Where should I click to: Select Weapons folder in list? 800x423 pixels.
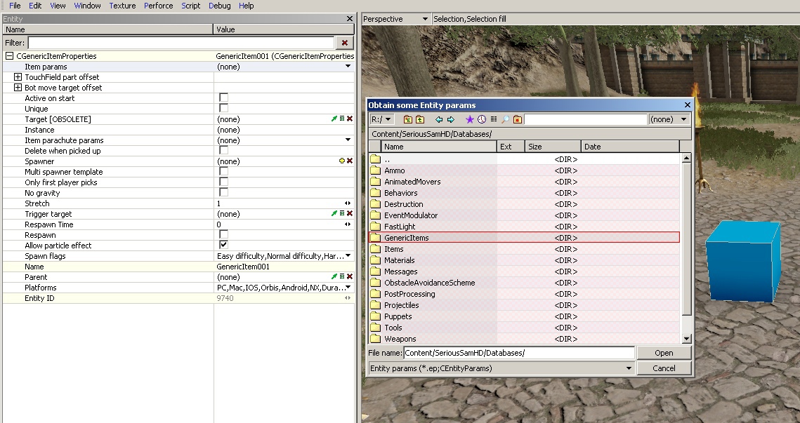click(524, 338)
